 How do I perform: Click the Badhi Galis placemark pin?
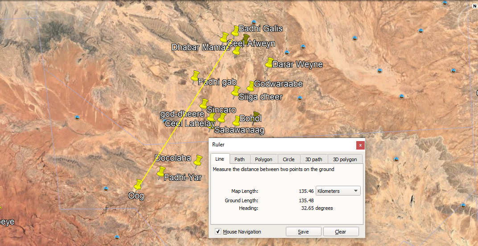[x=235, y=30]
